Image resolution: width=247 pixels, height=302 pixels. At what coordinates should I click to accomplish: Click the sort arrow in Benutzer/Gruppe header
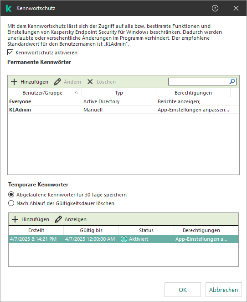pos(76,93)
